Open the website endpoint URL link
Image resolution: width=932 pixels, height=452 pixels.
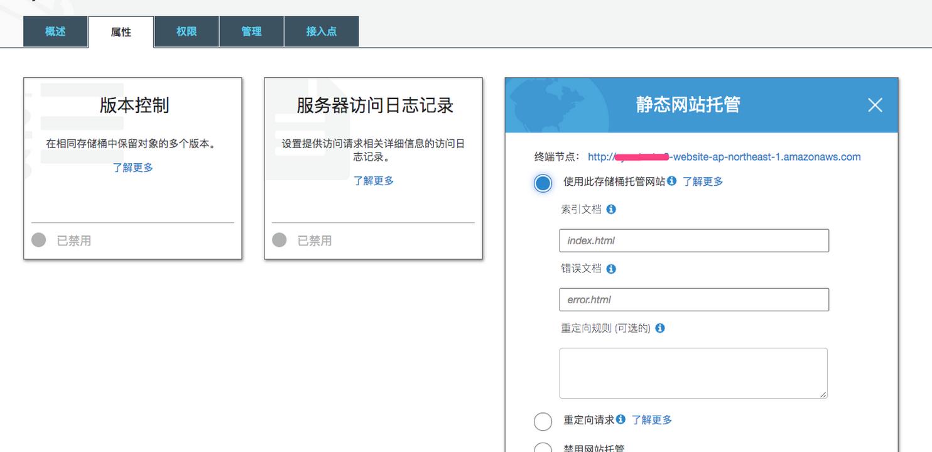pos(723,157)
